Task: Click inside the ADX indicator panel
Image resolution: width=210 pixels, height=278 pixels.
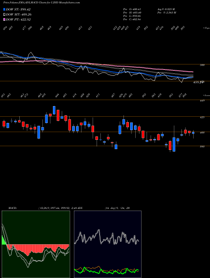Action: point(108,244)
